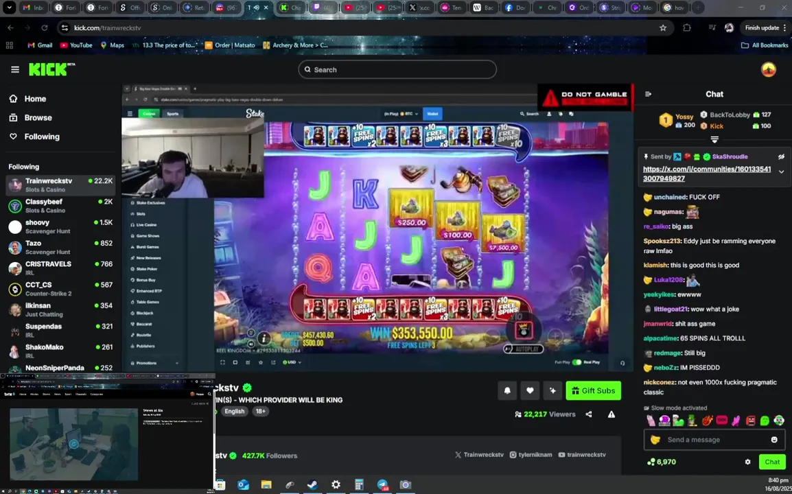
Task: Click the report warning triangle icon
Action: click(612, 414)
